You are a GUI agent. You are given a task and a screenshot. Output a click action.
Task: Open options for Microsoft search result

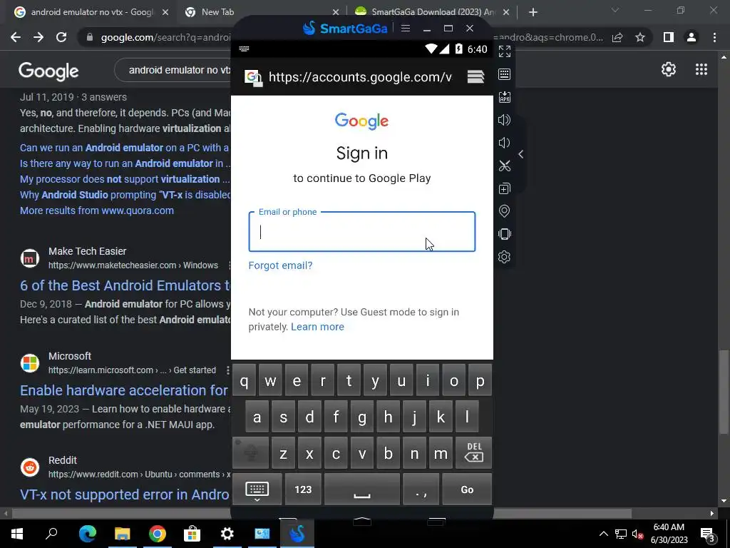[227, 370]
